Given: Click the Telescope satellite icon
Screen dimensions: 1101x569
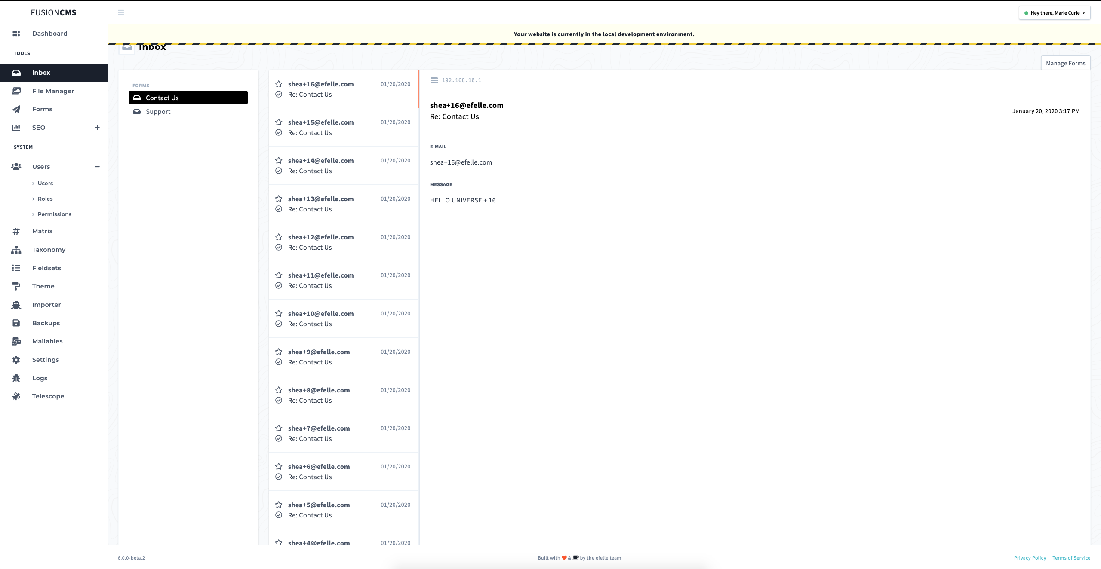Looking at the screenshot, I should point(16,396).
